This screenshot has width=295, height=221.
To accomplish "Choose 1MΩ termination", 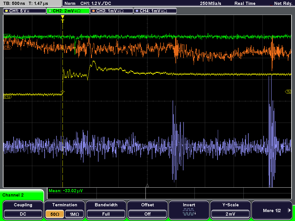I will (x=74, y=214).
